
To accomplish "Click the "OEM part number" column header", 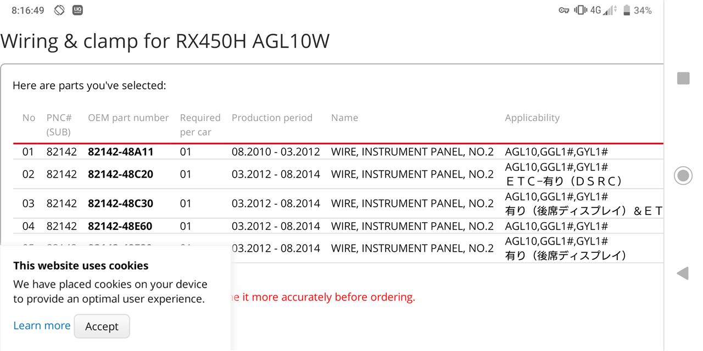I will (129, 118).
